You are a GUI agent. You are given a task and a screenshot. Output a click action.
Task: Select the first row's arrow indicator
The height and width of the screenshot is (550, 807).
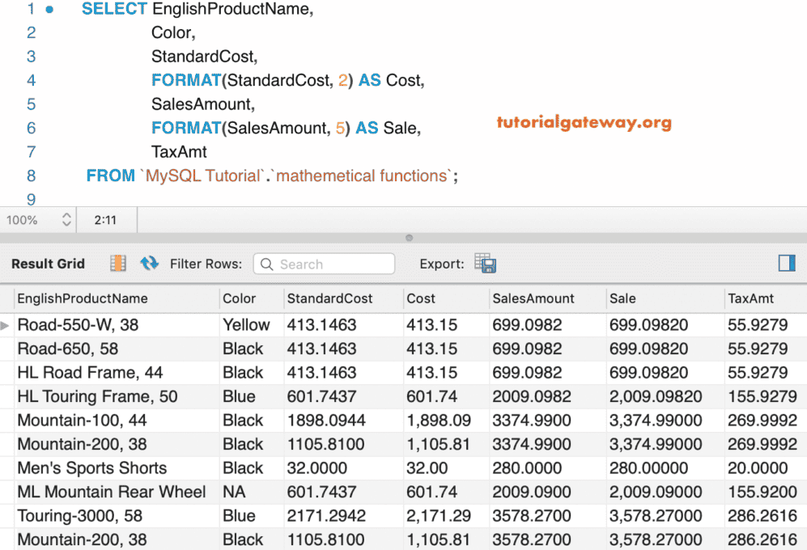(6, 325)
